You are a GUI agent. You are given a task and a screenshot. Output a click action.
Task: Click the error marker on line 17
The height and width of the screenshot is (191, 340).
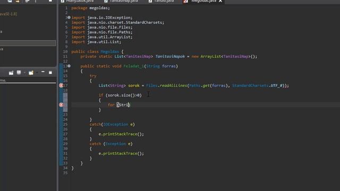coord(61,85)
